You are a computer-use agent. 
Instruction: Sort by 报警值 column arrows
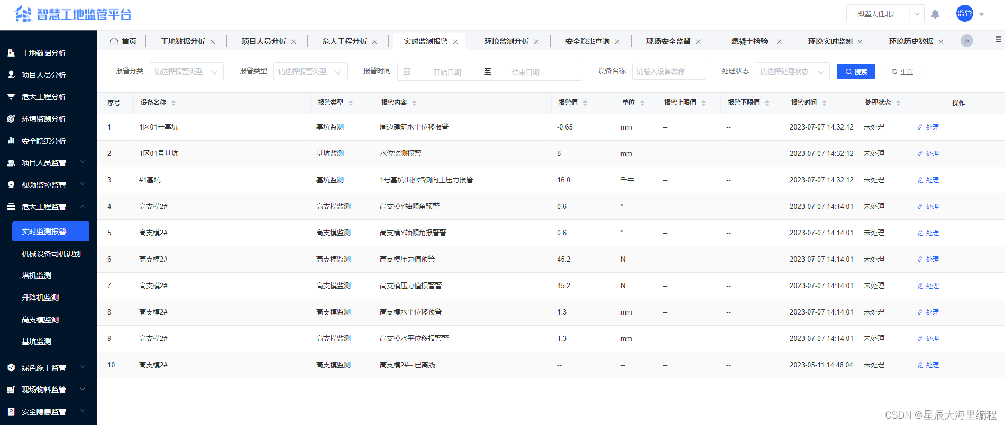[585, 103]
